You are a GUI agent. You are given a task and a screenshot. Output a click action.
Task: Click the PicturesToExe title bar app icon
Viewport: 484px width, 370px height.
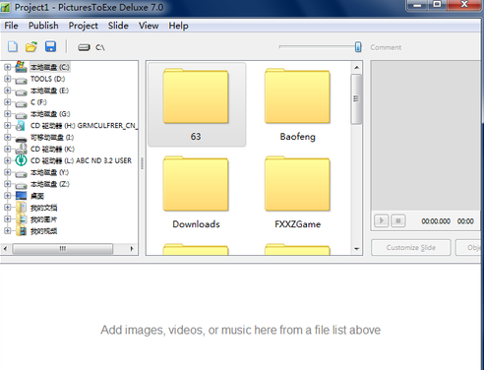[5, 7]
